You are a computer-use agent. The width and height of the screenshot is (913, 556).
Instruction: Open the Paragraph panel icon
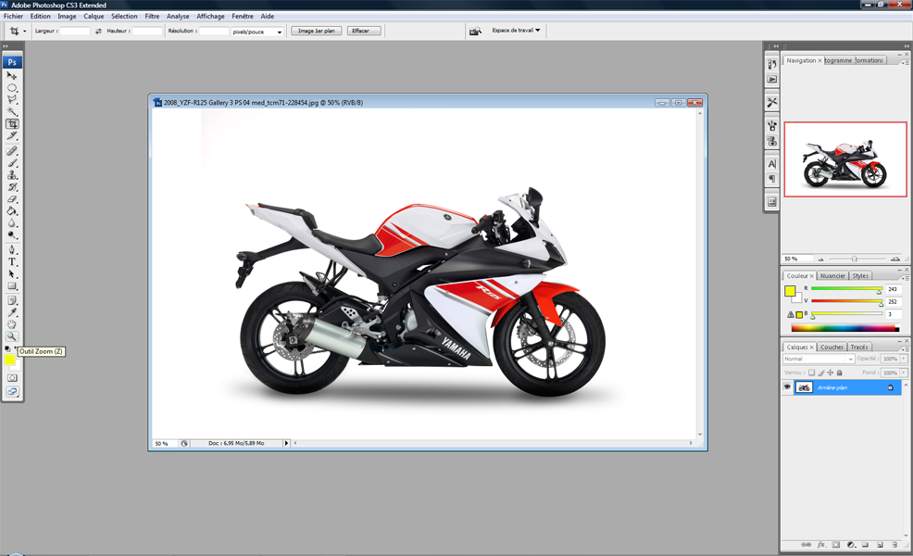[x=771, y=179]
